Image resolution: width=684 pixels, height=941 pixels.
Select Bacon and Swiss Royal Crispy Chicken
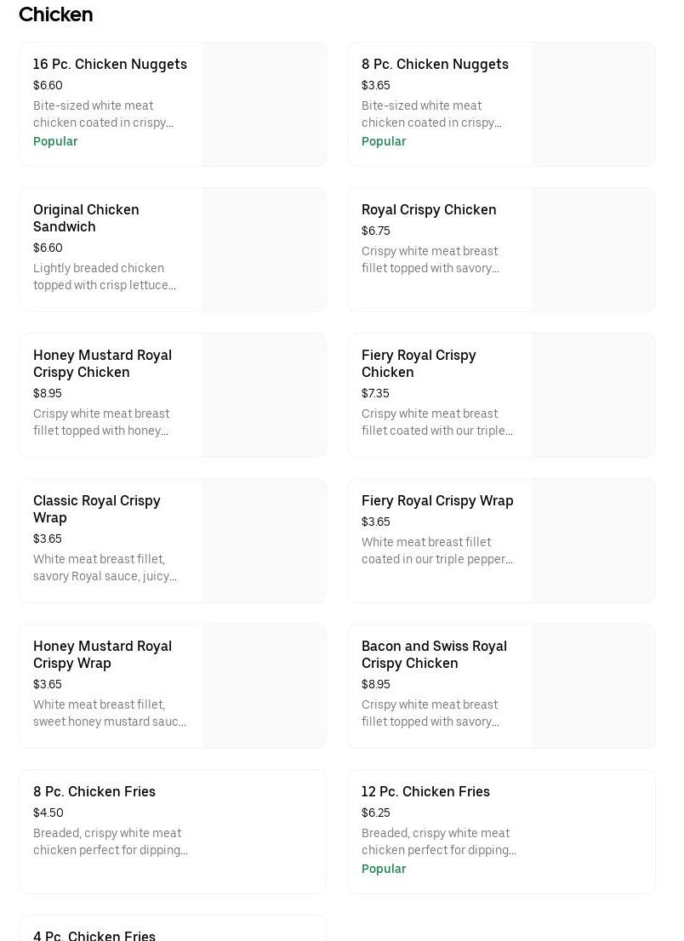pyautogui.click(x=502, y=686)
